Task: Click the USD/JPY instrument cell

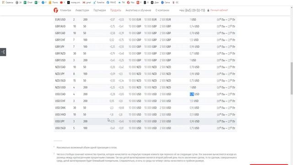Action: pyautogui.click(x=60, y=121)
